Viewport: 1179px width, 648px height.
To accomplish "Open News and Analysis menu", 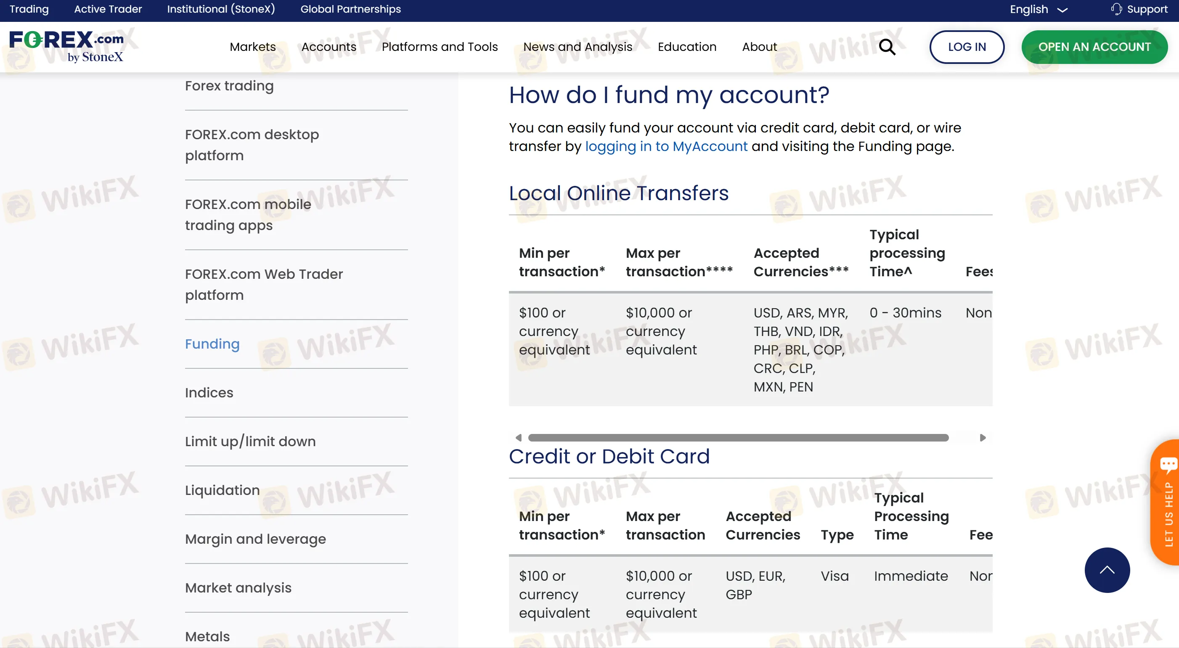I will (x=578, y=47).
